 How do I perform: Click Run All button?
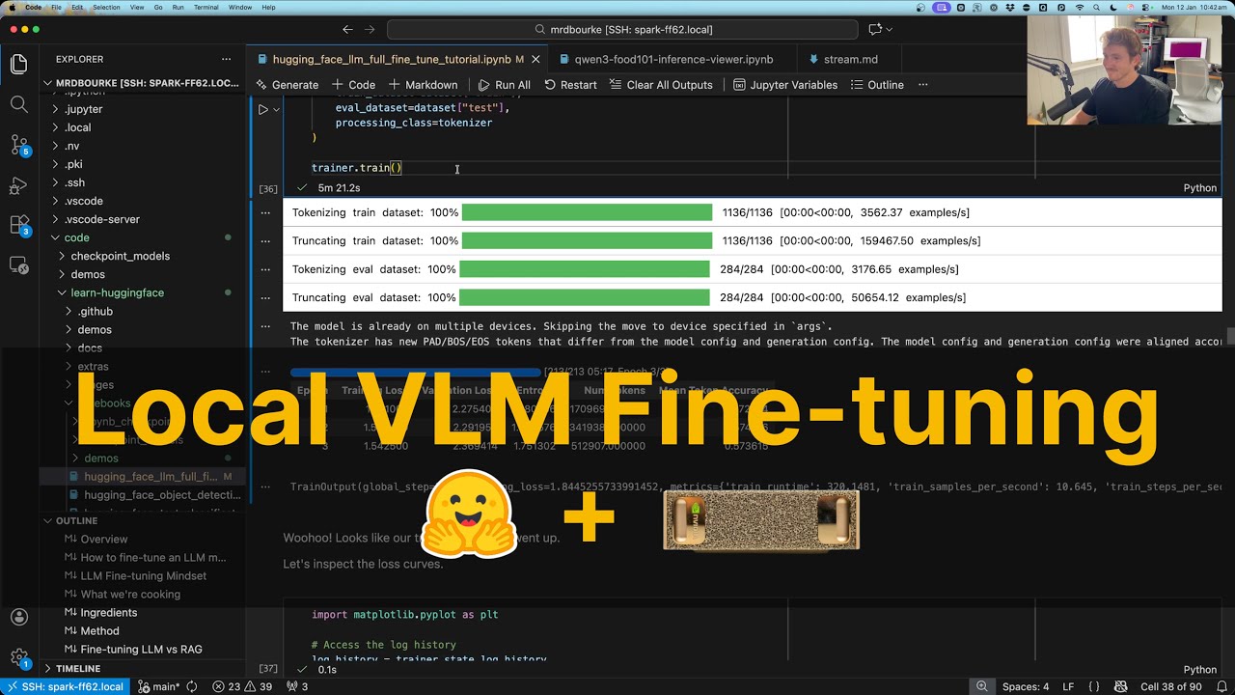tap(504, 85)
